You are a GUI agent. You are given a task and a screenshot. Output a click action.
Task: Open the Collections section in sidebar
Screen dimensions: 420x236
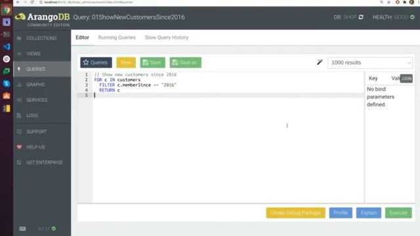pos(42,38)
